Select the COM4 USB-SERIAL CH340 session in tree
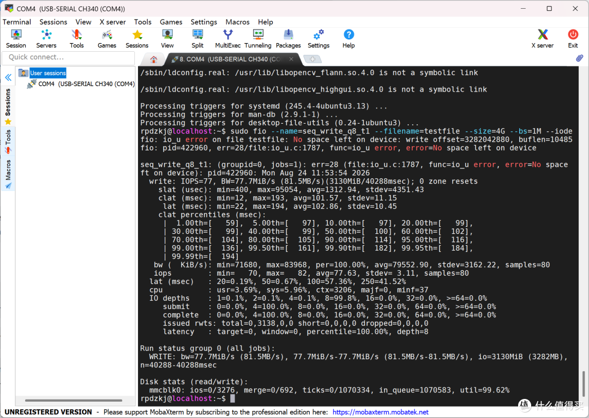This screenshot has height=418, width=589. [x=86, y=84]
